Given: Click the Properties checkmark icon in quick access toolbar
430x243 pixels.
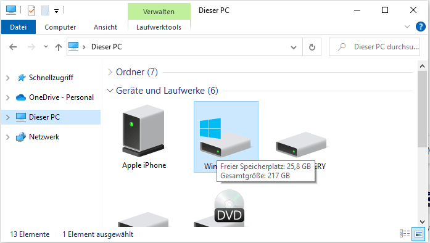Looking at the screenshot, I should click(x=31, y=10).
